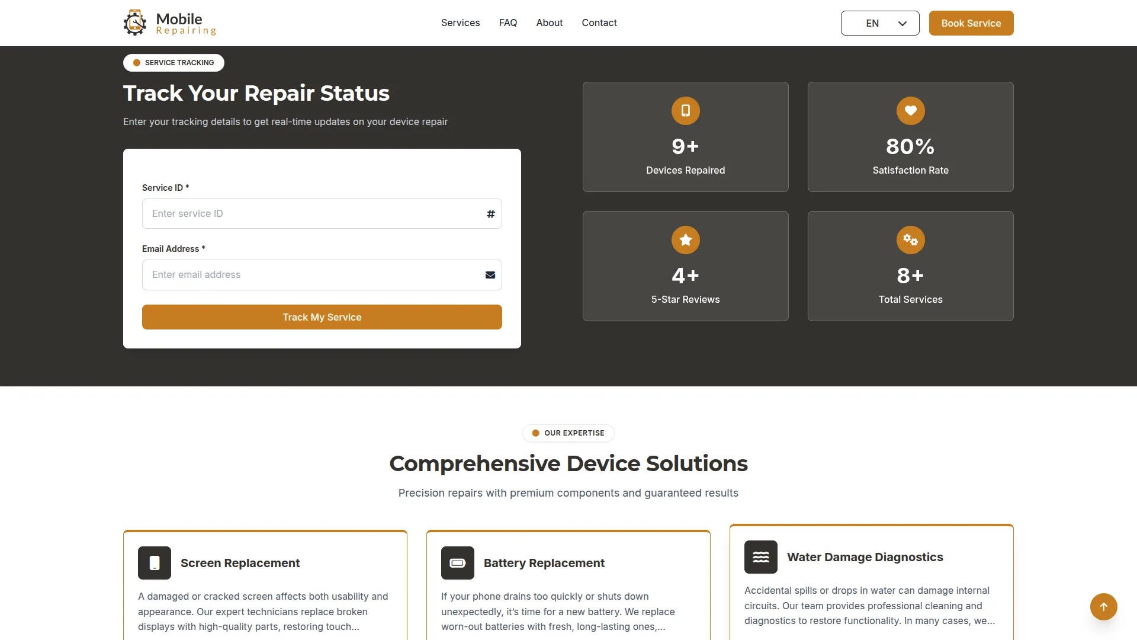Click inside the Enter service ID field
Image resolution: width=1137 pixels, height=640 pixels.
(x=308, y=213)
